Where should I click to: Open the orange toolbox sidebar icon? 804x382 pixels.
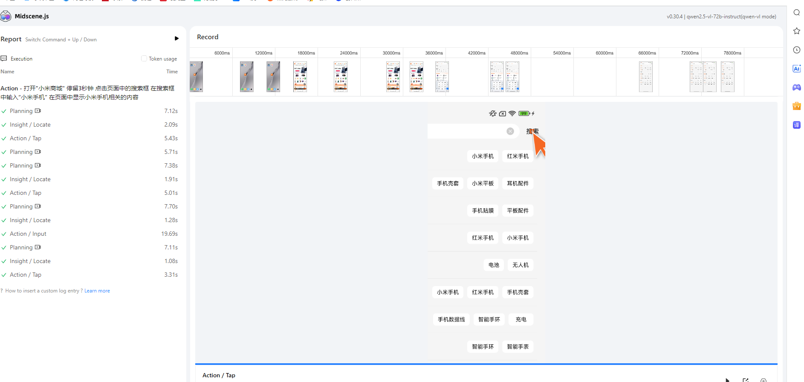tap(796, 106)
